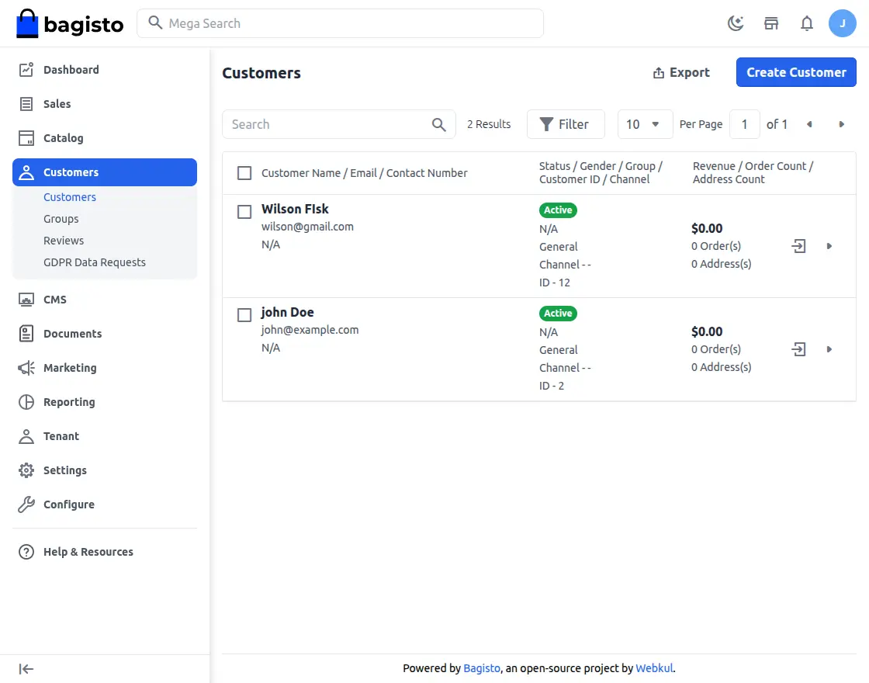The width and height of the screenshot is (869, 683).
Task: Open notifications bell icon
Action: click(x=807, y=23)
